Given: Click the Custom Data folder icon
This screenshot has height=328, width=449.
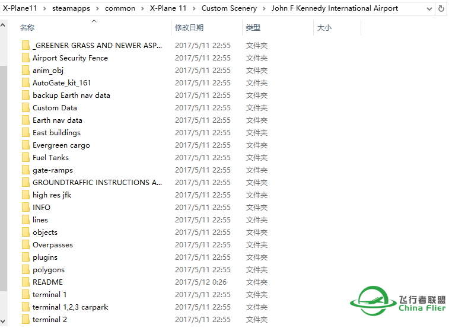Looking at the screenshot, I should (x=26, y=108).
